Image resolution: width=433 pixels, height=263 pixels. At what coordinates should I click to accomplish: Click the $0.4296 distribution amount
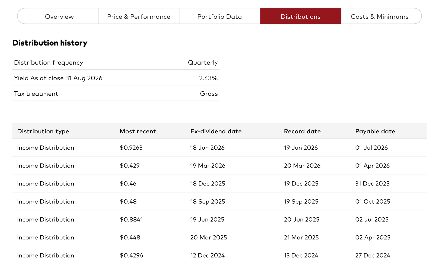pos(131,255)
